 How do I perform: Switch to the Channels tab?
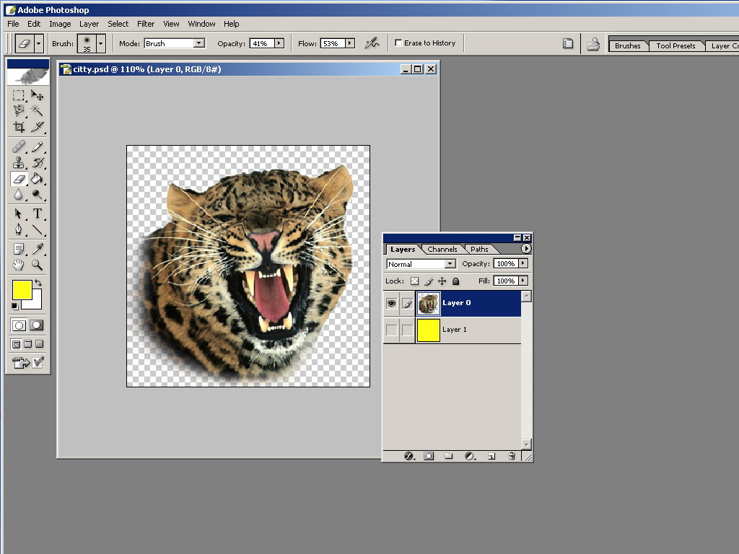(442, 250)
